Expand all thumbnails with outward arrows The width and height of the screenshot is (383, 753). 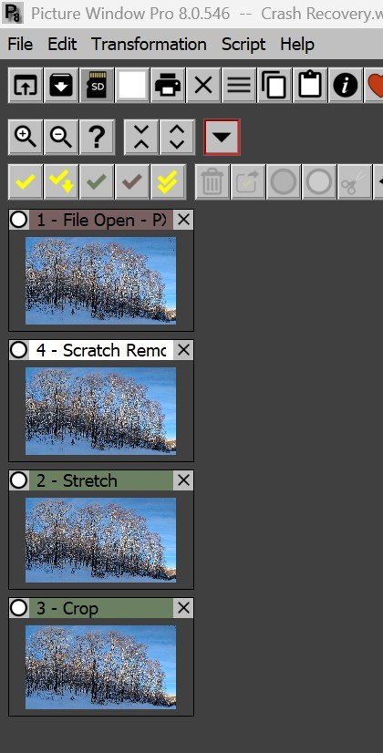177,137
